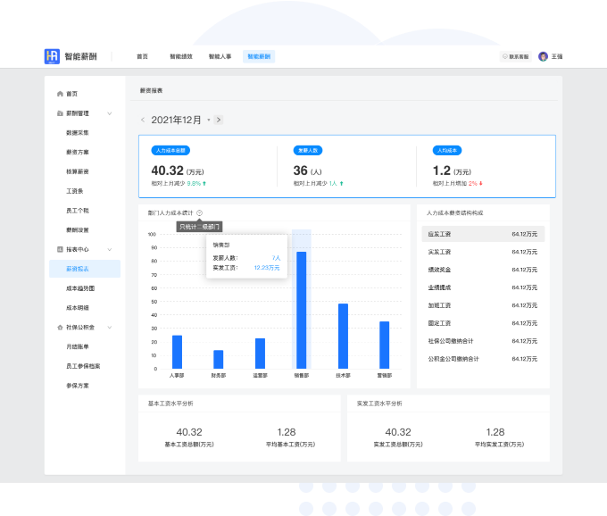
Task: Collapse the 社保公积金 menu chevron
Action: 110,327
